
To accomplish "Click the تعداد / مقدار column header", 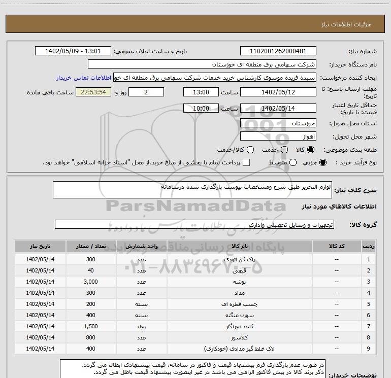I will (x=90, y=246).
